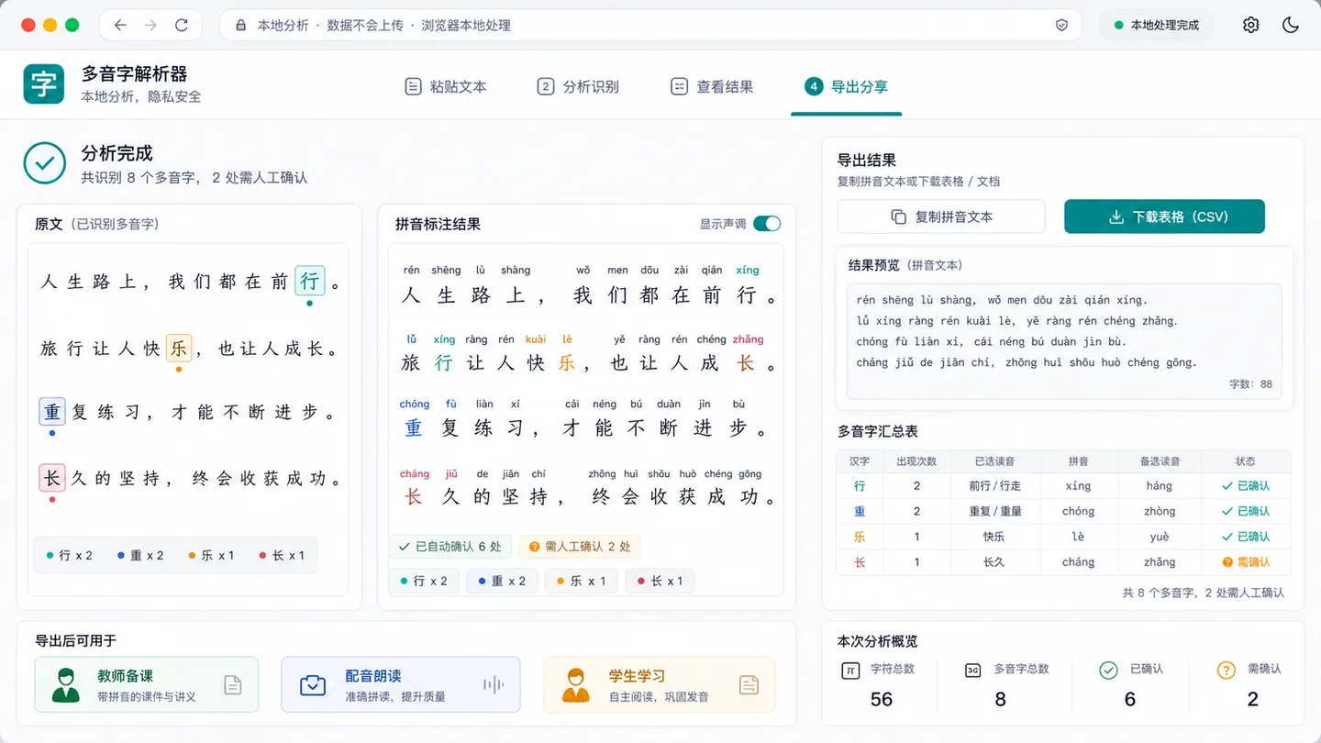Click the document icon on 教师备课 card
1321x743 pixels.
233,684
